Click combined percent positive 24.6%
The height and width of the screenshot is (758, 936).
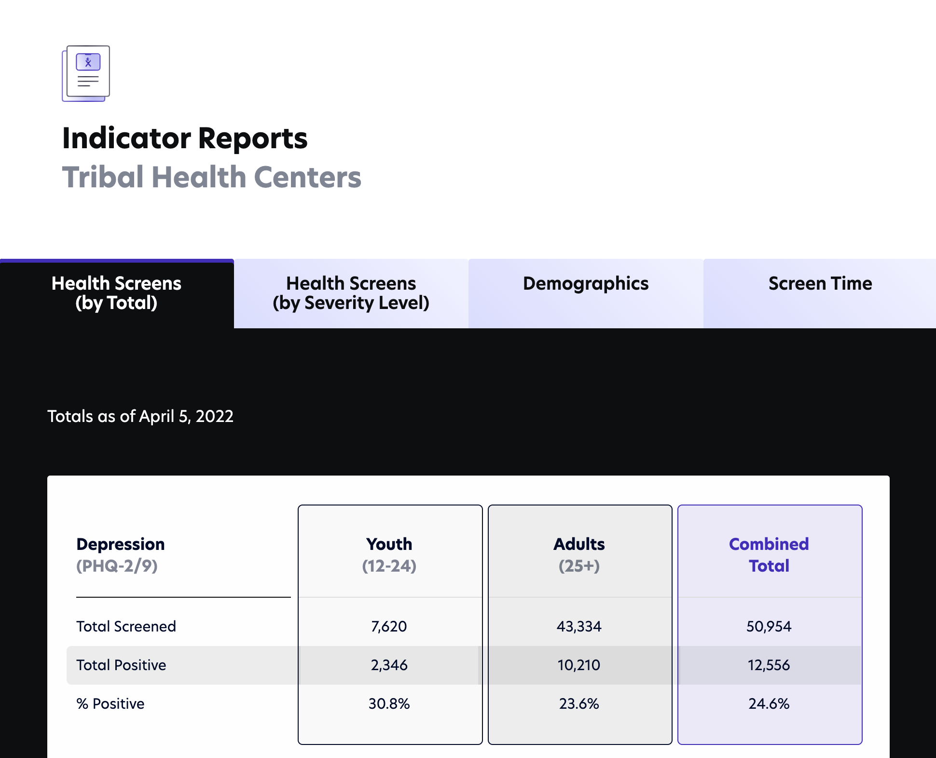769,703
